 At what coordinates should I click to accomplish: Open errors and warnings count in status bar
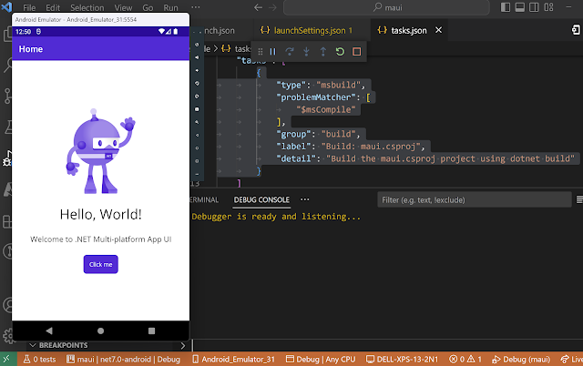tap(465, 360)
